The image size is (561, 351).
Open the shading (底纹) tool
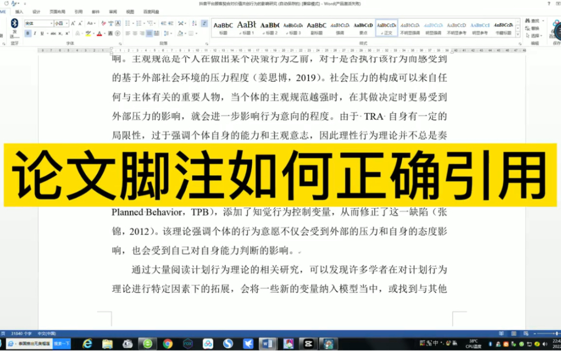pyautogui.click(x=180, y=33)
